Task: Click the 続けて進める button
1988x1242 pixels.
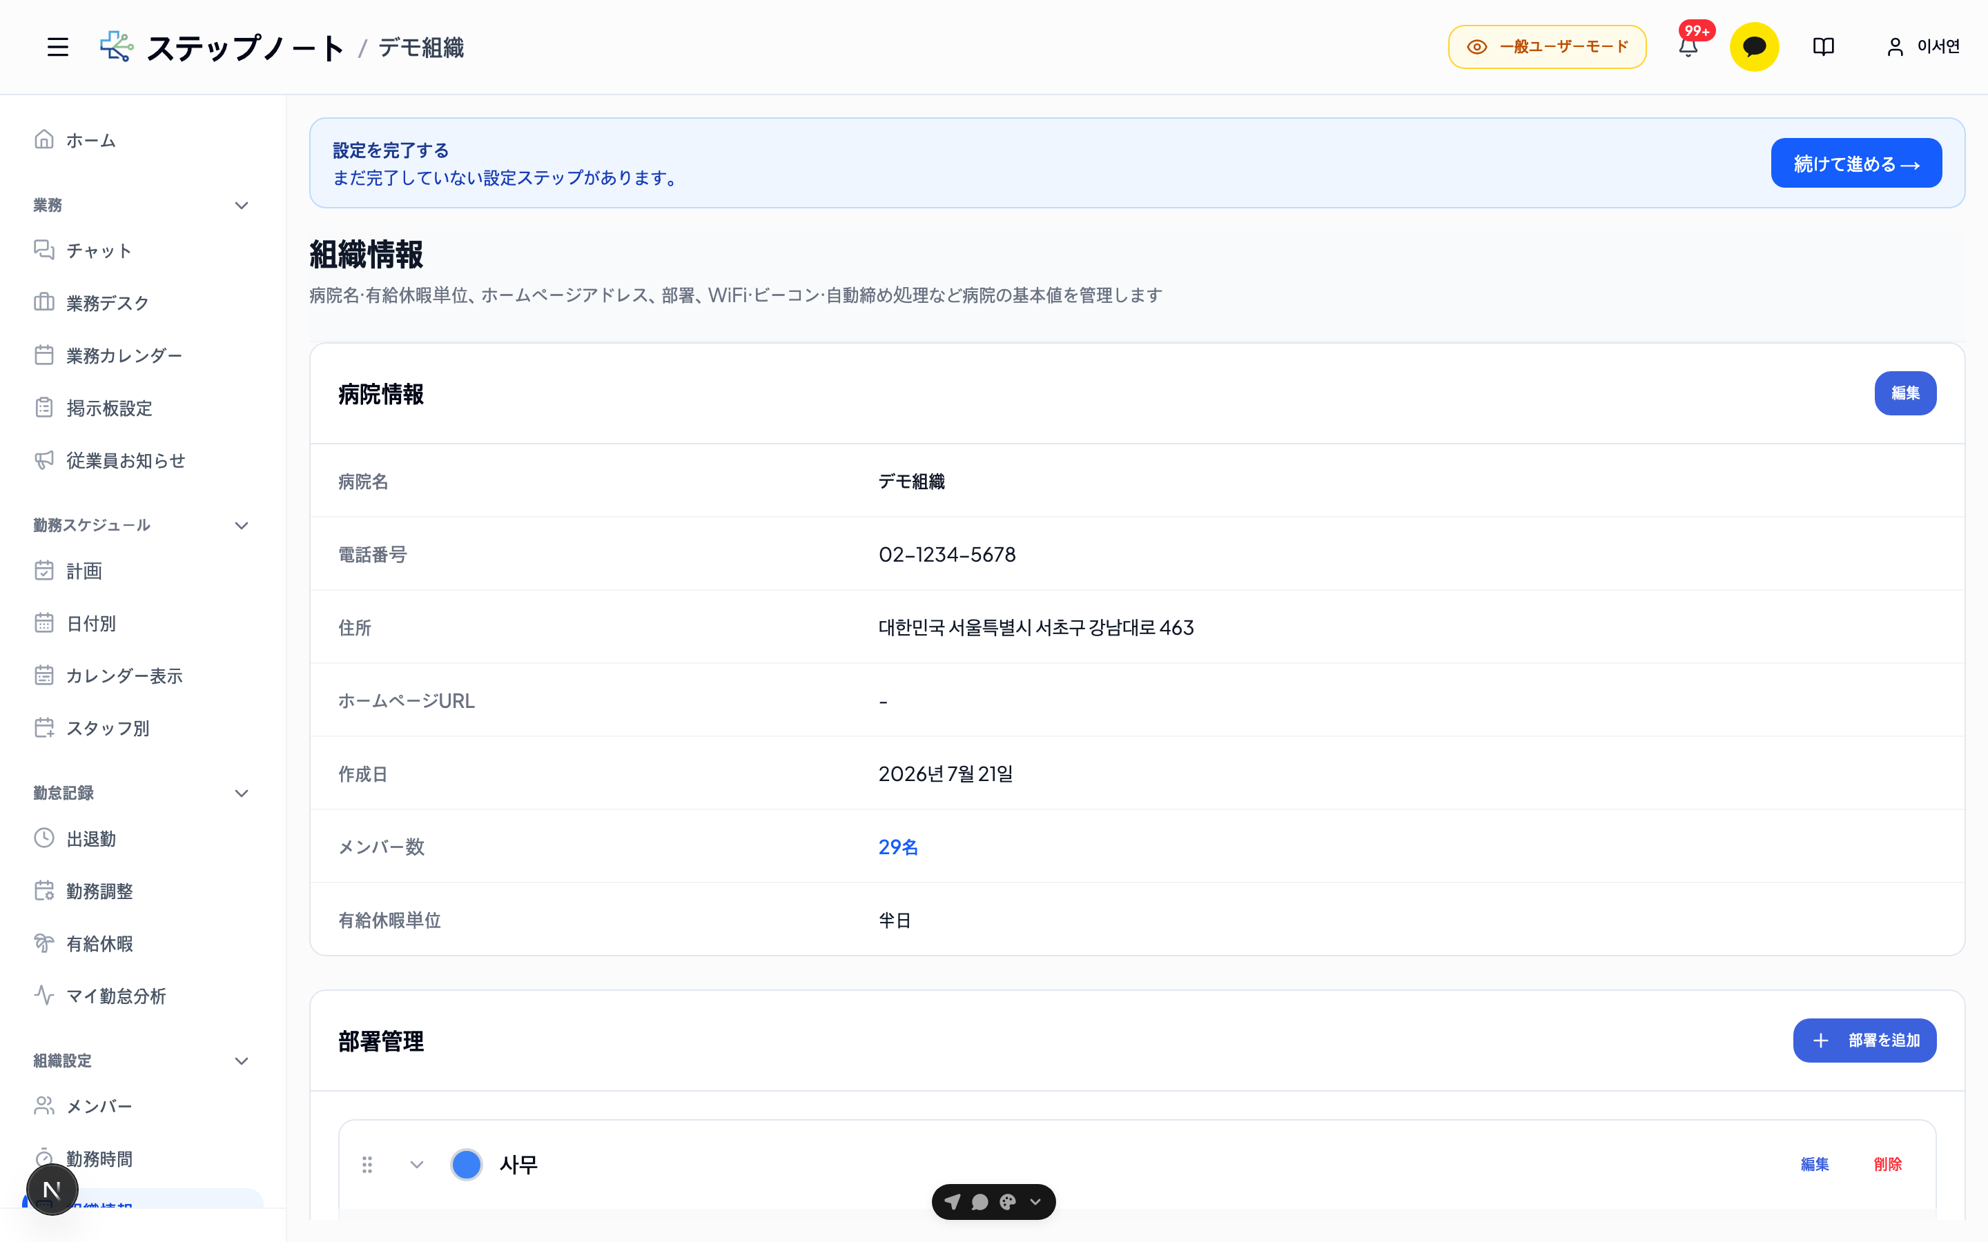Action: pos(1855,163)
